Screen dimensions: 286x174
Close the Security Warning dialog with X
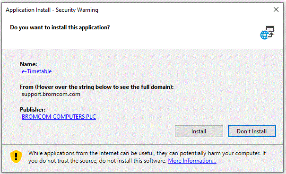(x=276, y=9)
